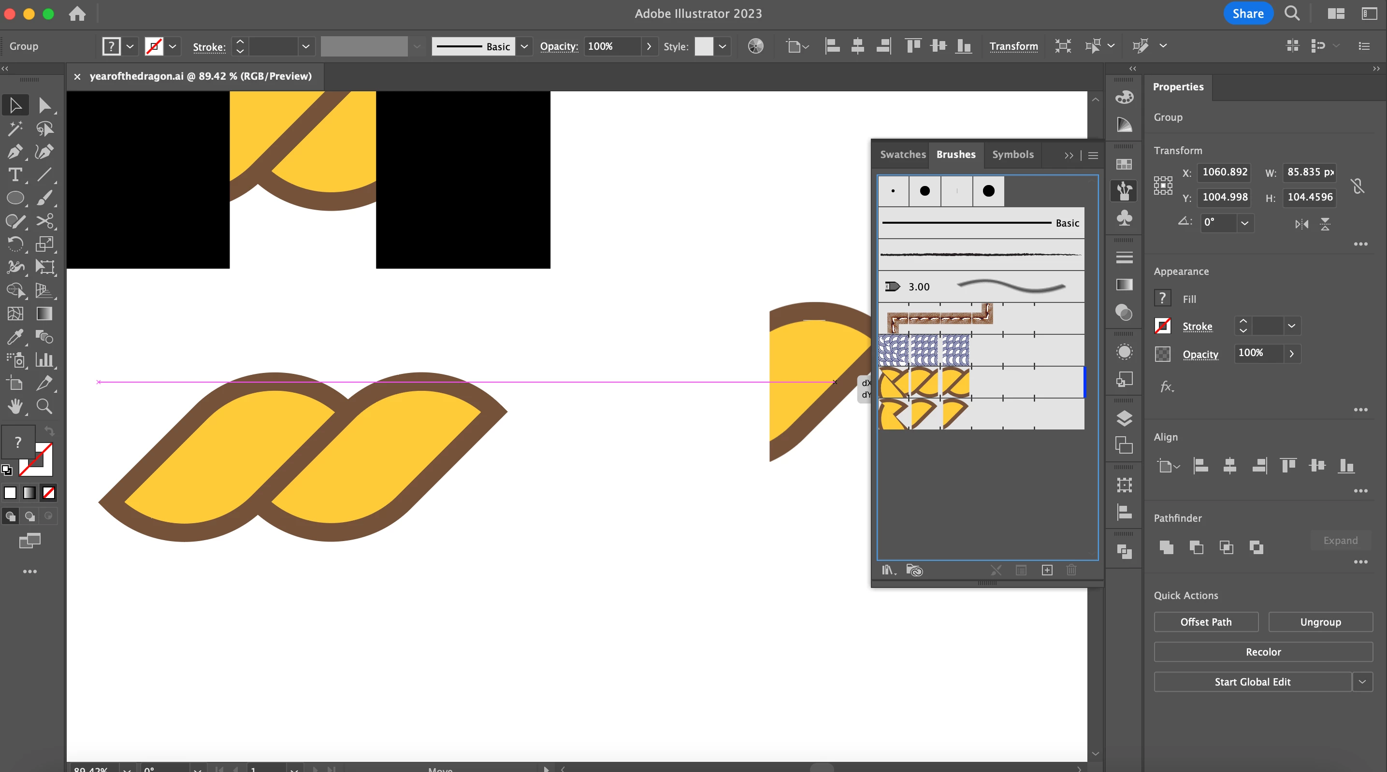Set paint mode to None
Image resolution: width=1387 pixels, height=772 pixels.
click(49, 493)
